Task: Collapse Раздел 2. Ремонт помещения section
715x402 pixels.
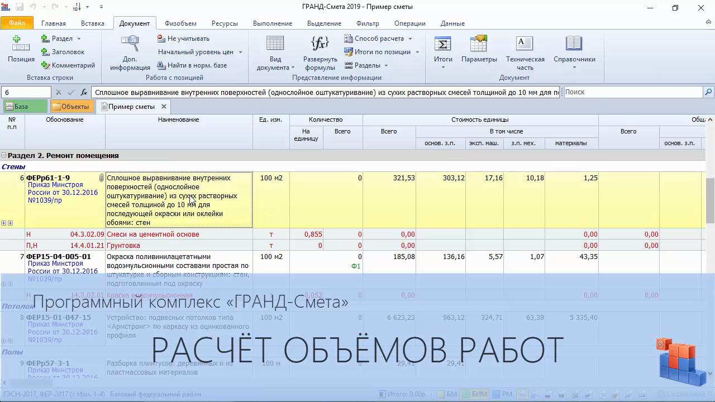Action: (x=3, y=156)
